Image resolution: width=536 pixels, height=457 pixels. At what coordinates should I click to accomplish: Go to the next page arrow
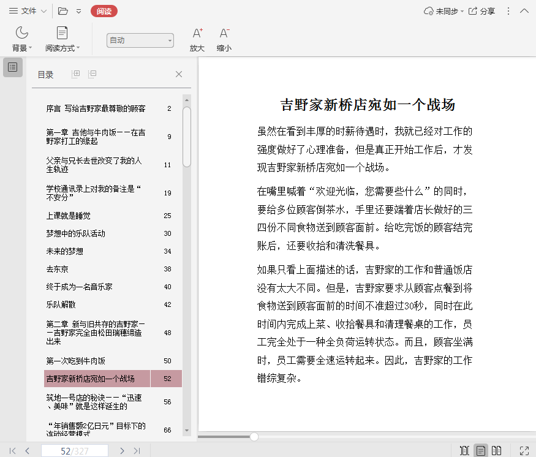[122, 451]
